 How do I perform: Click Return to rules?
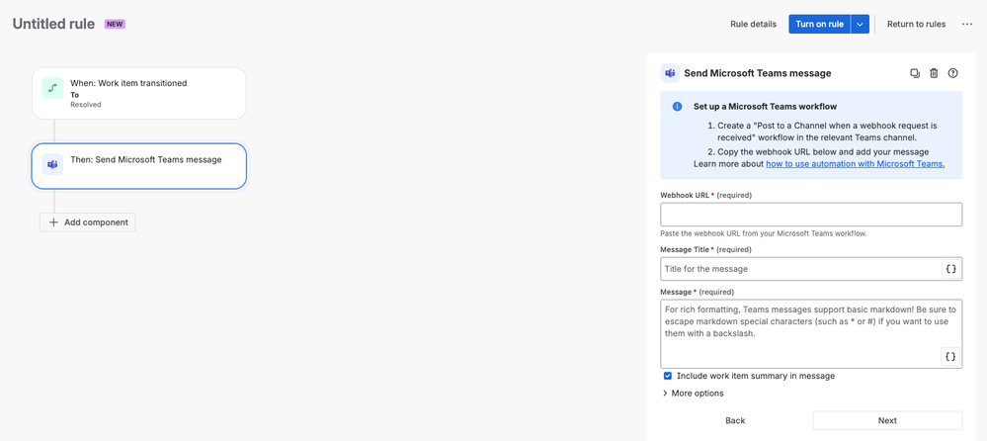click(x=916, y=24)
